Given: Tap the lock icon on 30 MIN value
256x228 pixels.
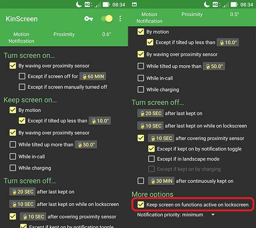Looking at the screenshot, I should 153,181.
